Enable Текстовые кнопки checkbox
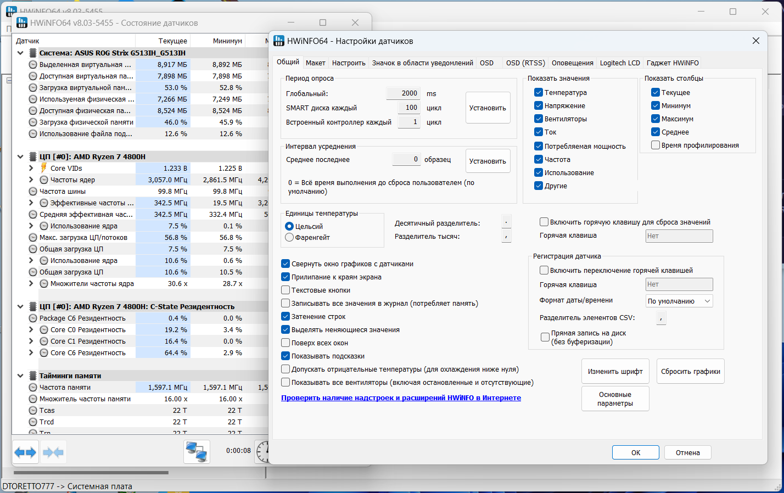The image size is (784, 493). click(x=285, y=290)
